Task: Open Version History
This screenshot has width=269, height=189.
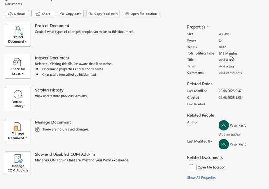Action: [x=18, y=99]
